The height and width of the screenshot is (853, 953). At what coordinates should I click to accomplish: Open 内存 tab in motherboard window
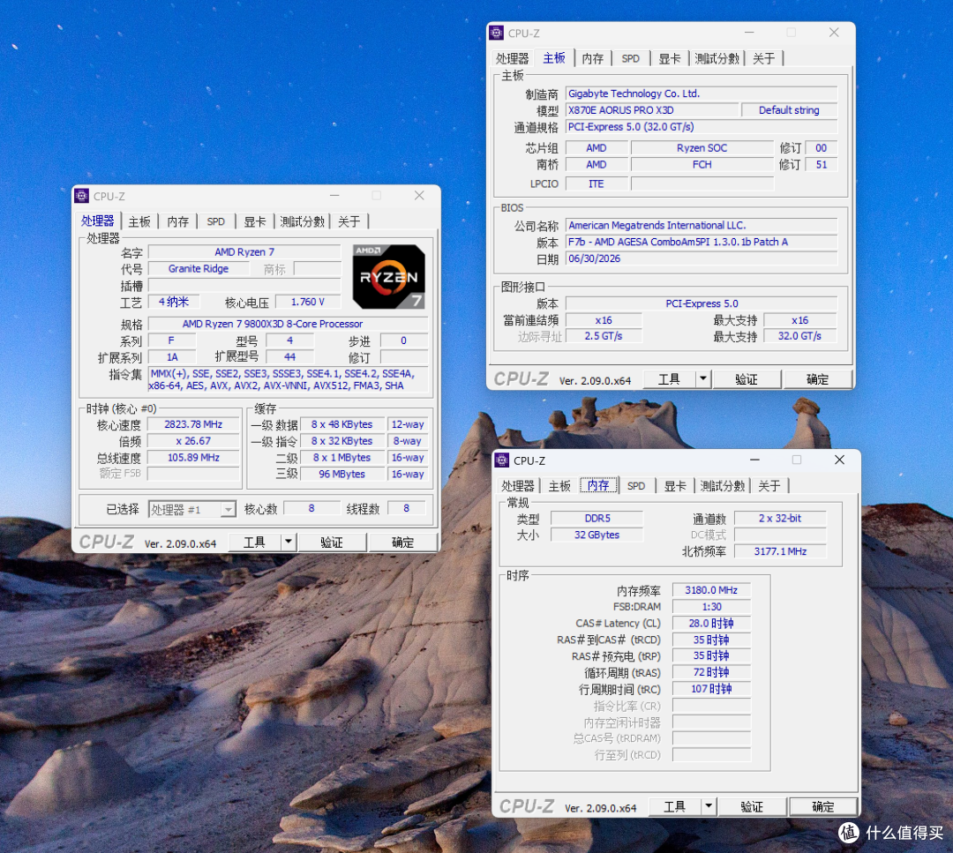click(593, 58)
